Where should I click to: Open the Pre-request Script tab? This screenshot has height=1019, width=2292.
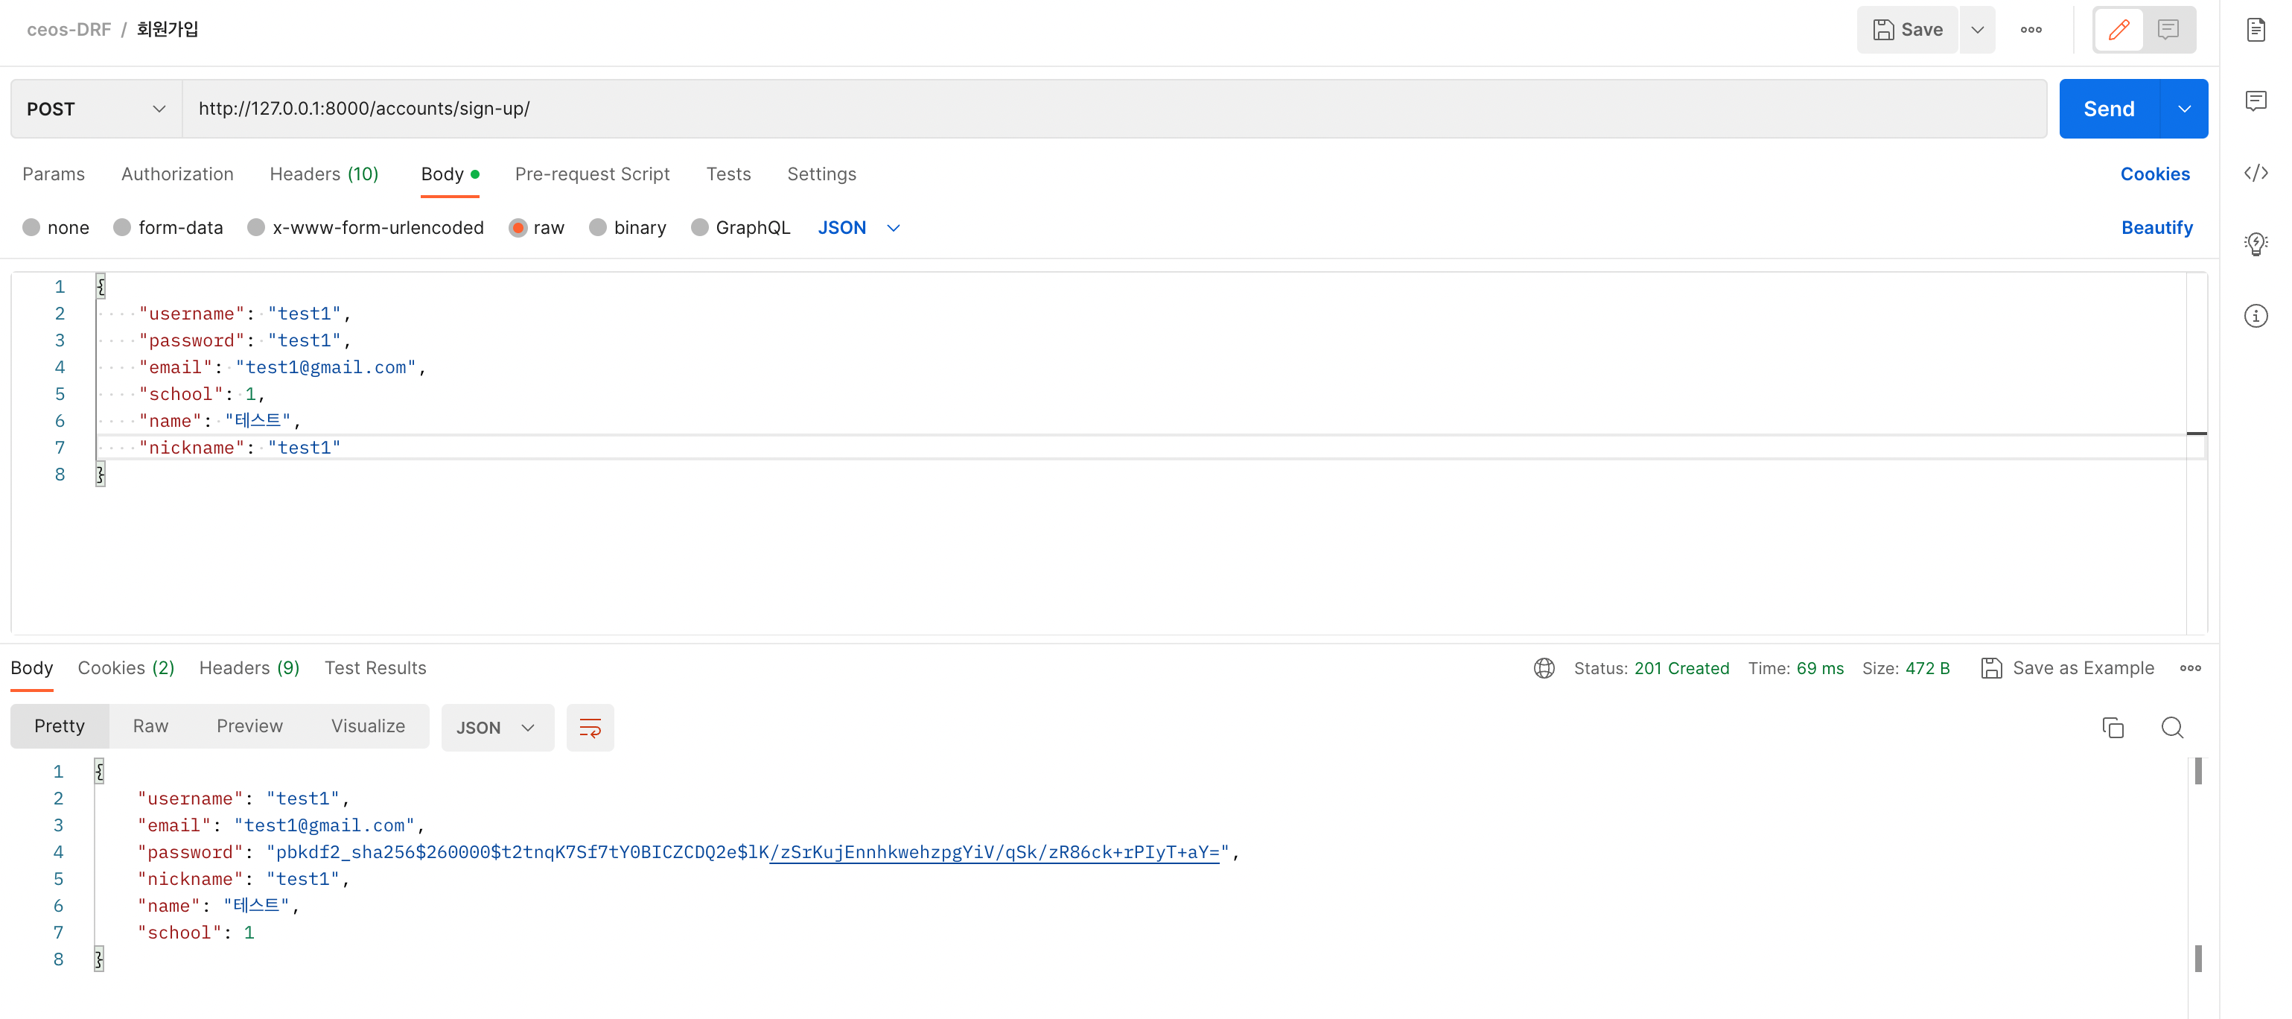tap(592, 174)
